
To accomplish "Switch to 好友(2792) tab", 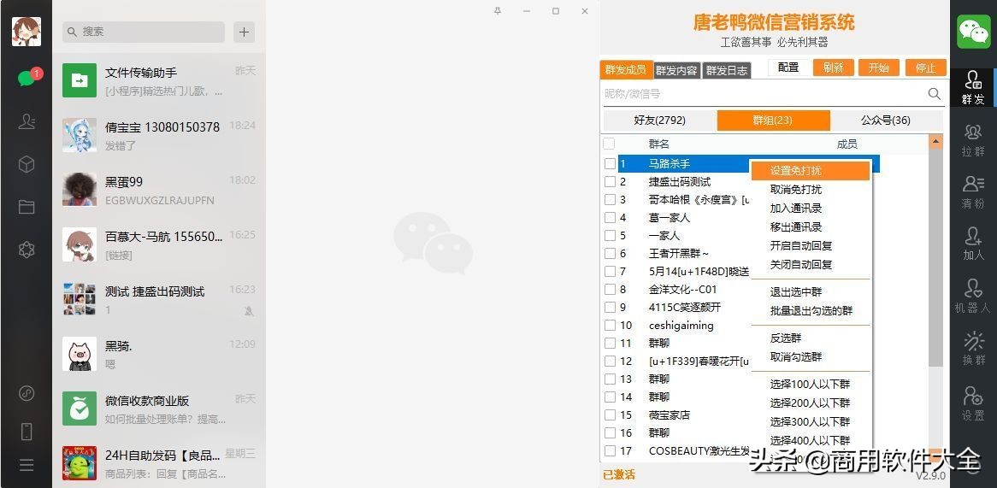I will pos(660,121).
